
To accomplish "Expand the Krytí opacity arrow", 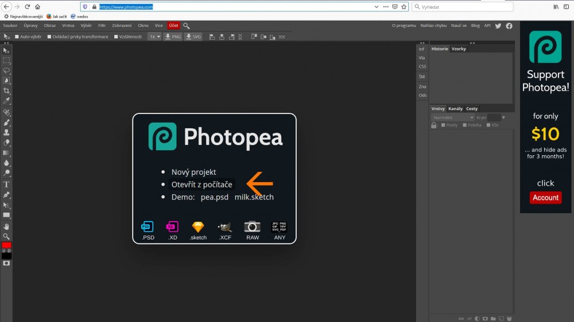I will [503, 117].
